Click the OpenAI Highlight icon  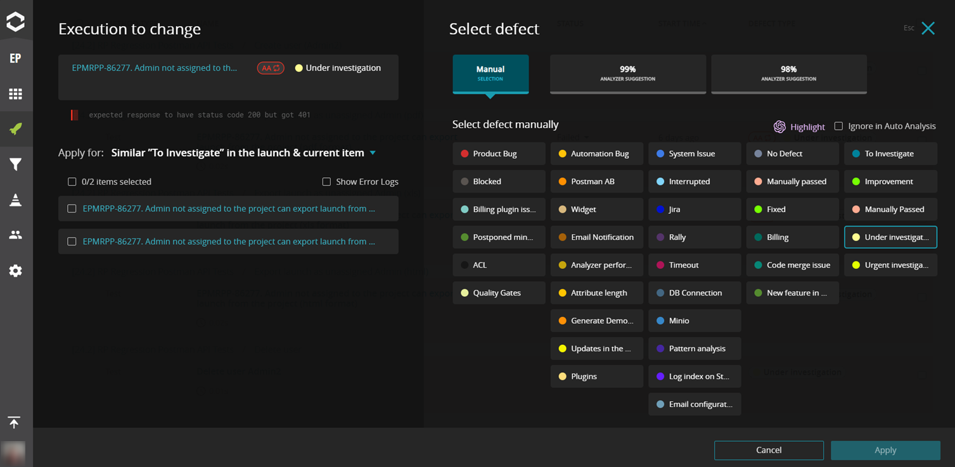tap(779, 127)
